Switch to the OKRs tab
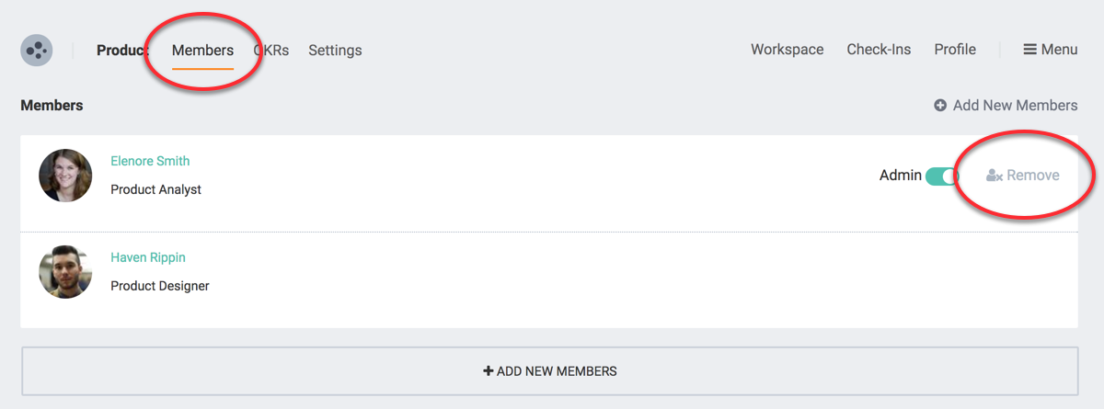The image size is (1104, 409). coord(272,51)
